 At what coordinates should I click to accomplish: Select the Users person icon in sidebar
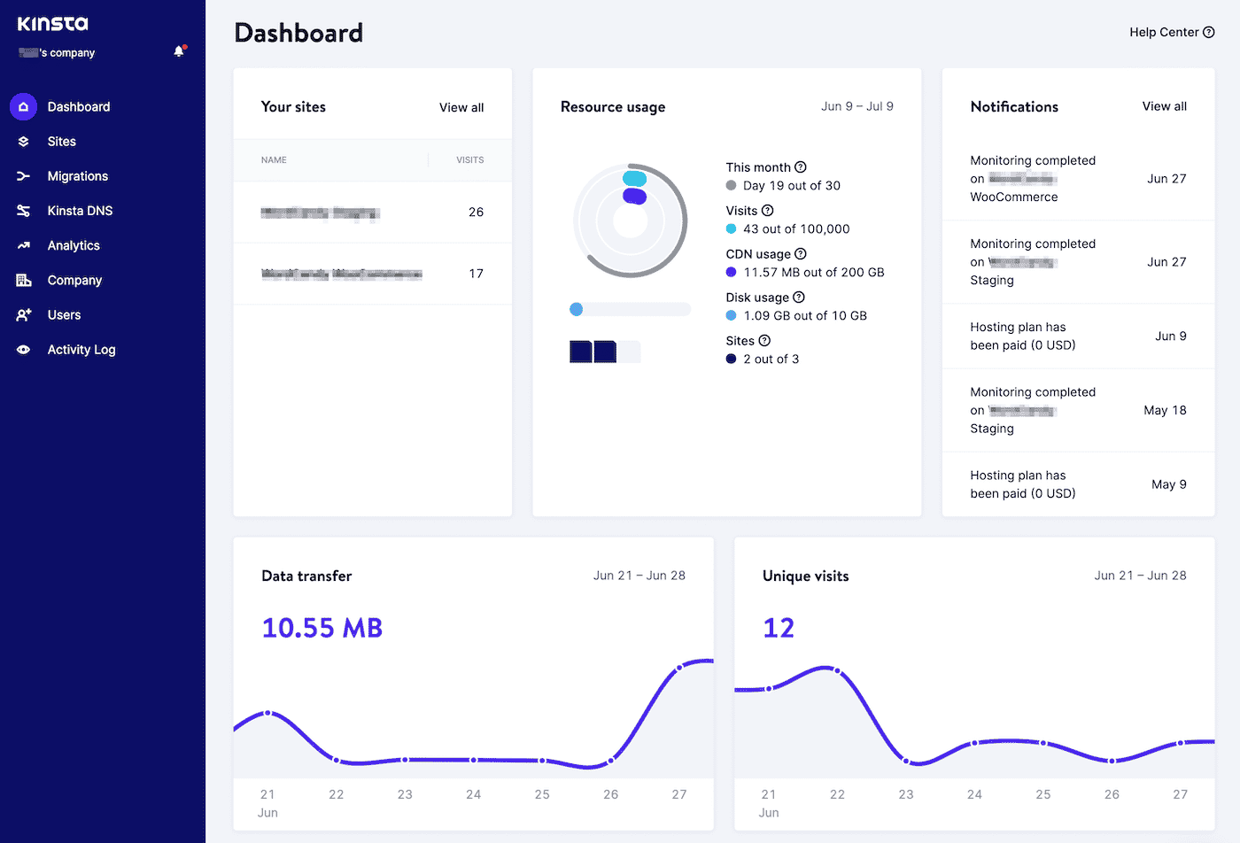click(22, 314)
